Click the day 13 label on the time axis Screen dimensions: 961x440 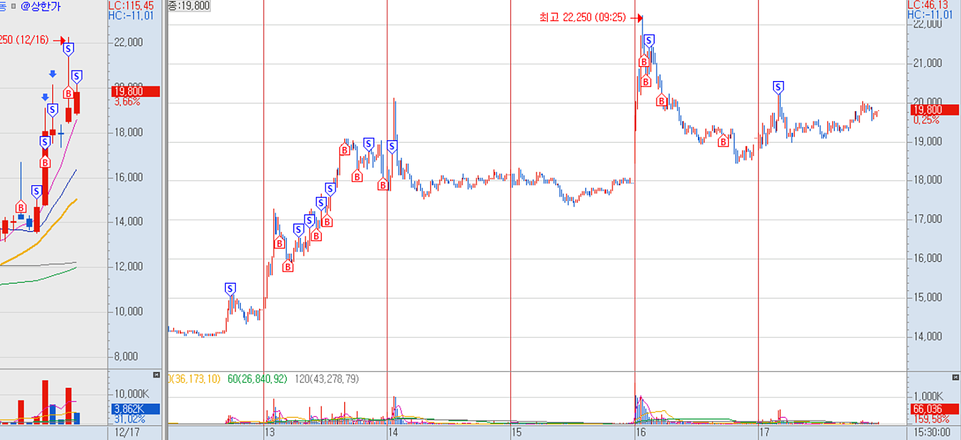click(270, 432)
